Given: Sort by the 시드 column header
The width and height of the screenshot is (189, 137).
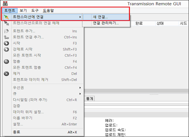Looking at the screenshot, I should [183, 23].
